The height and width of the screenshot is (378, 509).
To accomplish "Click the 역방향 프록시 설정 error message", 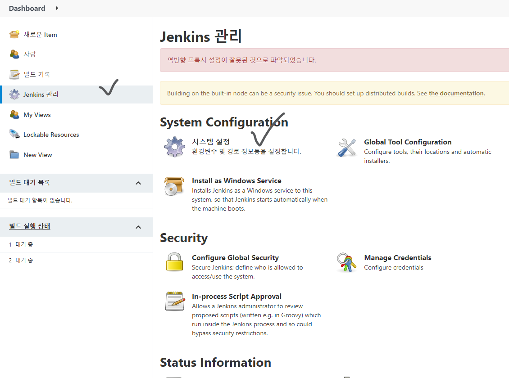I will pyautogui.click(x=242, y=60).
